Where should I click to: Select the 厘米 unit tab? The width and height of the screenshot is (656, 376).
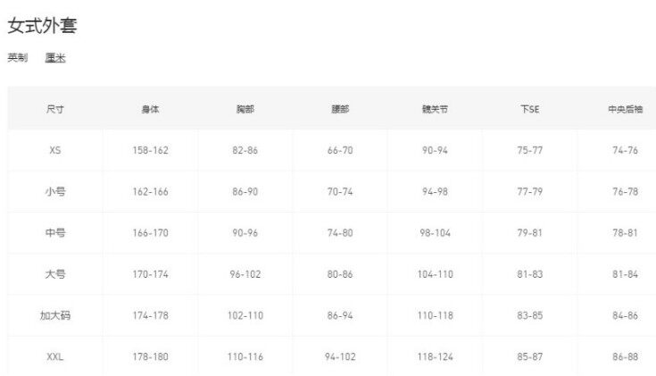coord(55,58)
